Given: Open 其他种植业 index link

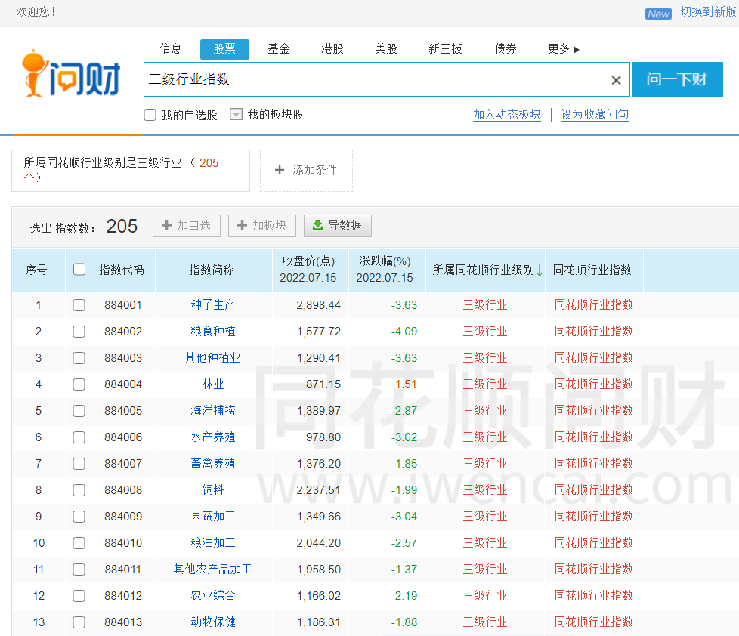Looking at the screenshot, I should click(213, 357).
